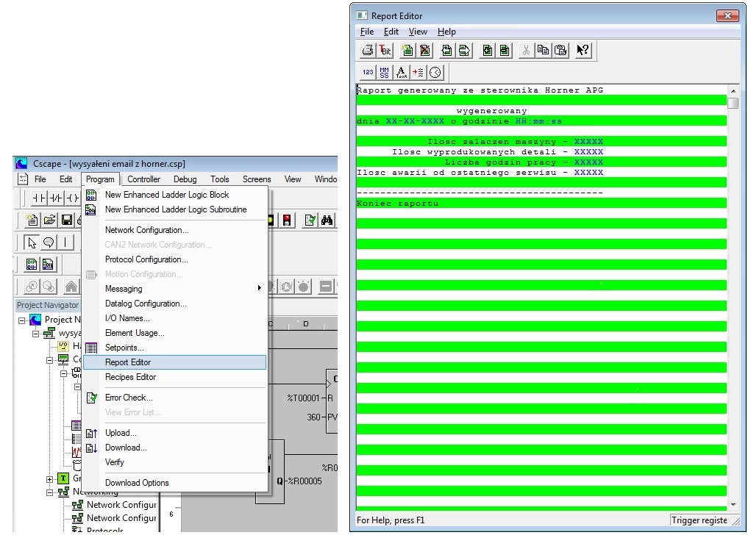Viewport: 751px width, 535px height.
Task: Click the Print icon in Report Editor
Action: (x=367, y=50)
